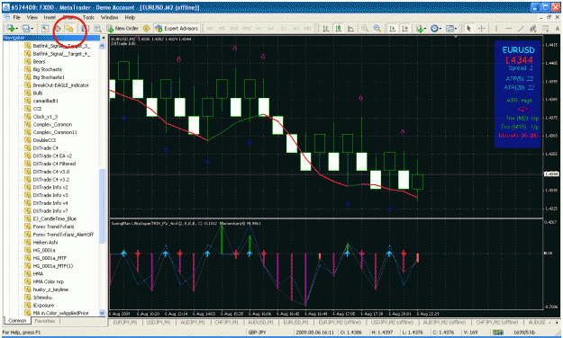Open the Indicators list icon

(420, 28)
